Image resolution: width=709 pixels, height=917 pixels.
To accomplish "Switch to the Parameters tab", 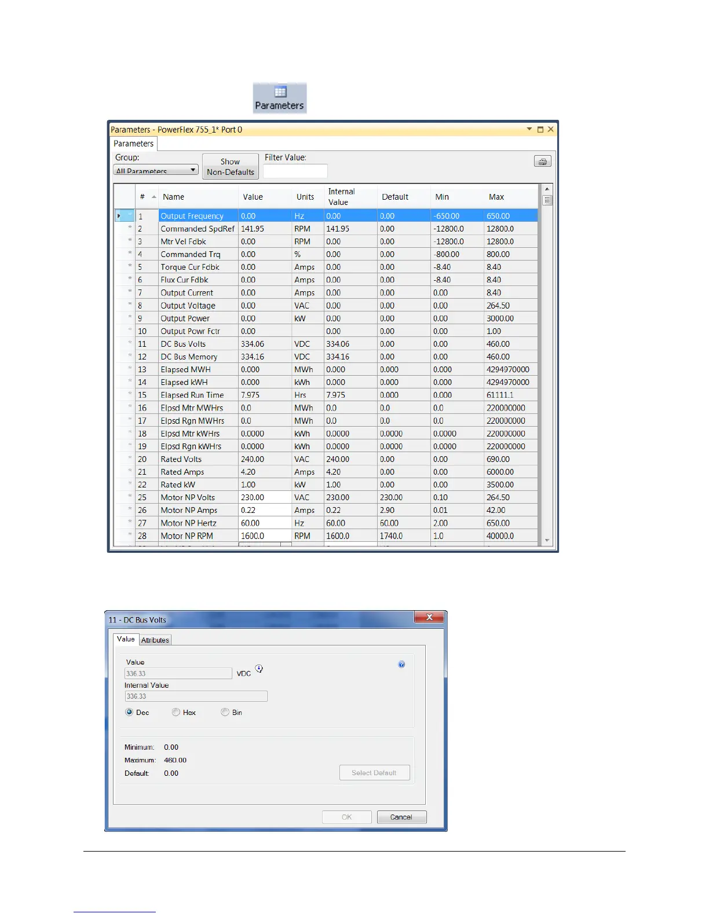I will pyautogui.click(x=133, y=144).
